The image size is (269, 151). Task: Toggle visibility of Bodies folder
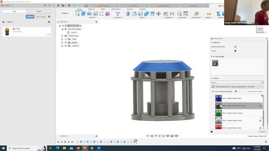pos(66,42)
